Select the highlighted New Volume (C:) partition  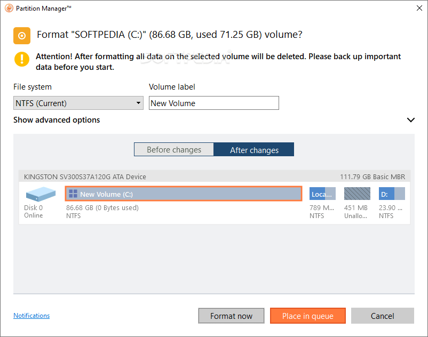point(183,194)
